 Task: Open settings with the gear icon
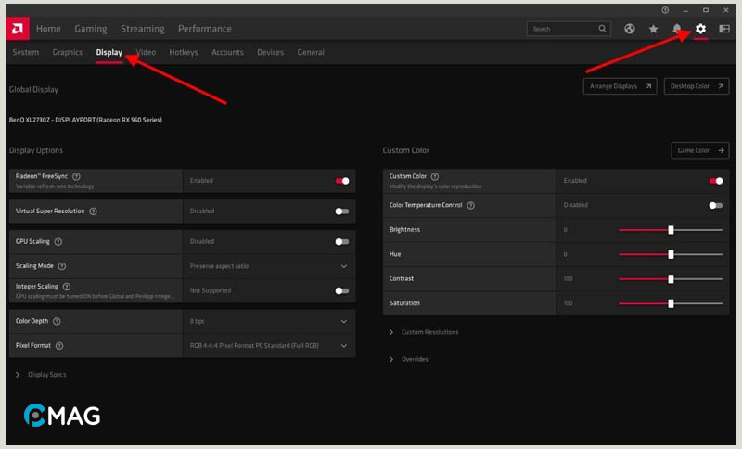700,29
